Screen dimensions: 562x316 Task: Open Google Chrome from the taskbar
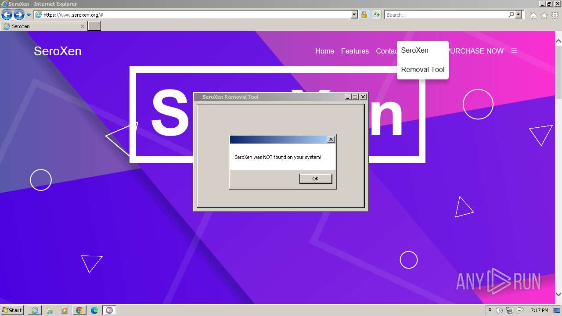coord(79,310)
